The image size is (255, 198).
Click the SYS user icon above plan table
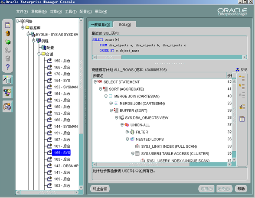[x=238, y=70]
